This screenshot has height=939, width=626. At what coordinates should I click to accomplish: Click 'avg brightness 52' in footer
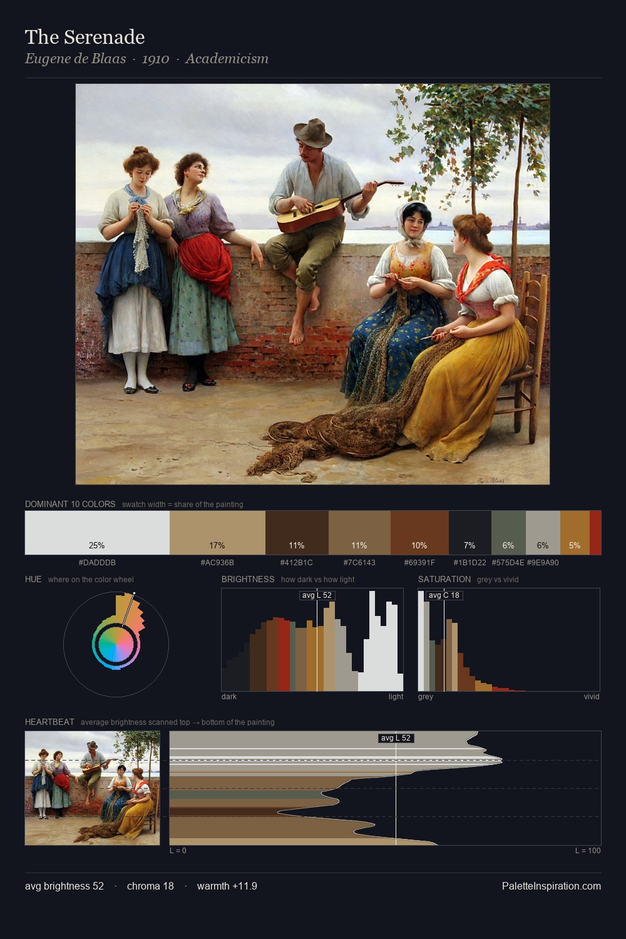click(64, 886)
